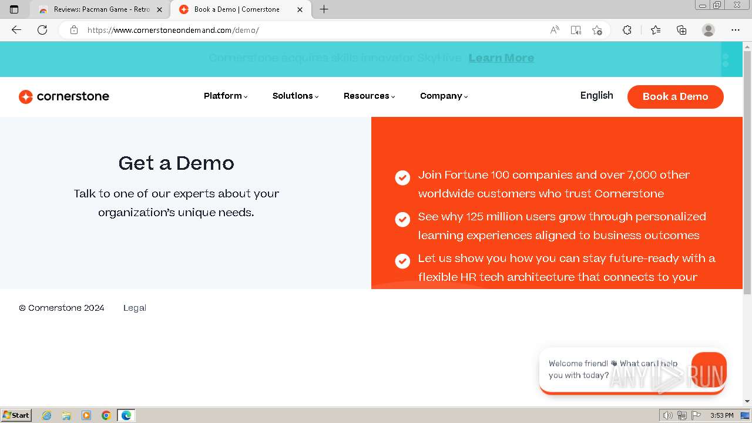Image resolution: width=752 pixels, height=423 pixels.
Task: Follow the Learn More banner link
Action: pyautogui.click(x=501, y=58)
